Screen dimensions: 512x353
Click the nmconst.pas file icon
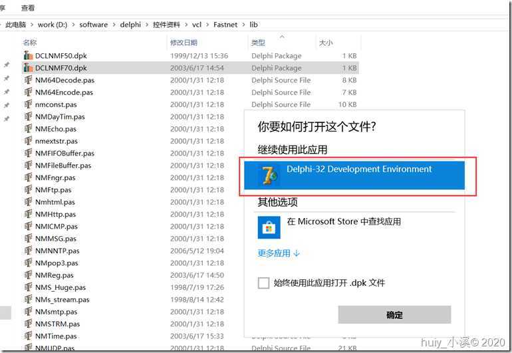pyautogui.click(x=29, y=104)
